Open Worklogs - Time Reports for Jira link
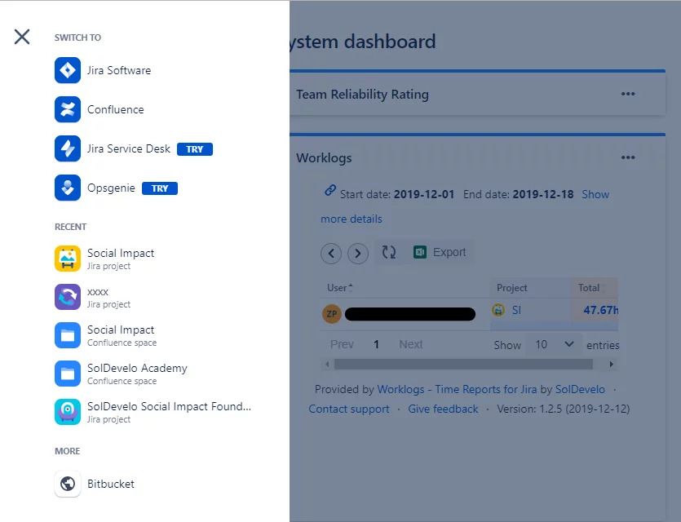 457,389
